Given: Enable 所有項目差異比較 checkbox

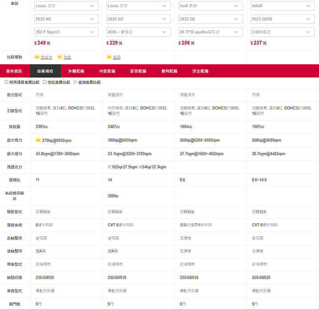Looking at the screenshot, I should [7, 82].
